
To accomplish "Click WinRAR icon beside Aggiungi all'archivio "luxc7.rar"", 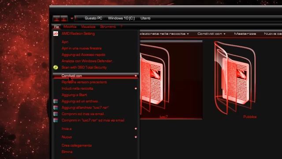I will point(56,108).
